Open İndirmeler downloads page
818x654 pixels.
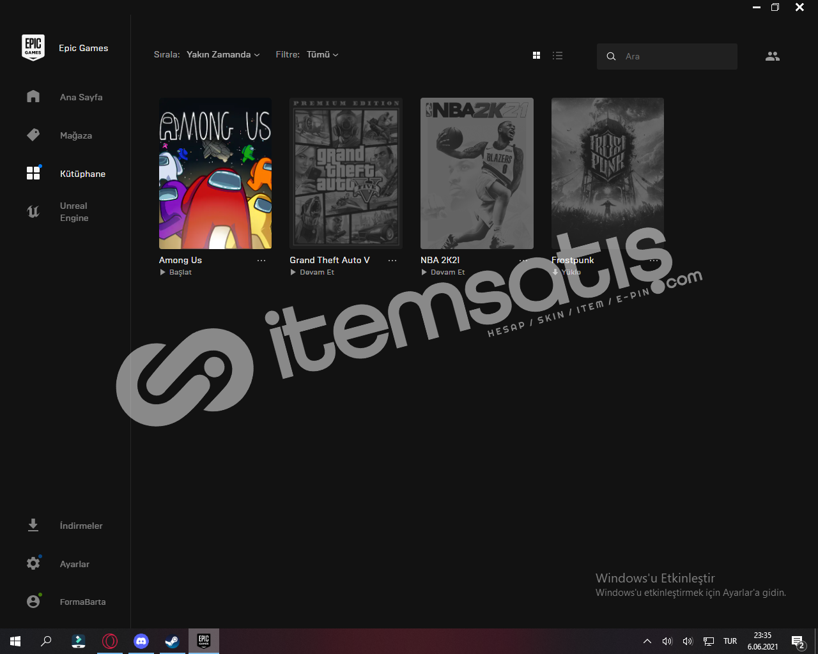tap(81, 526)
